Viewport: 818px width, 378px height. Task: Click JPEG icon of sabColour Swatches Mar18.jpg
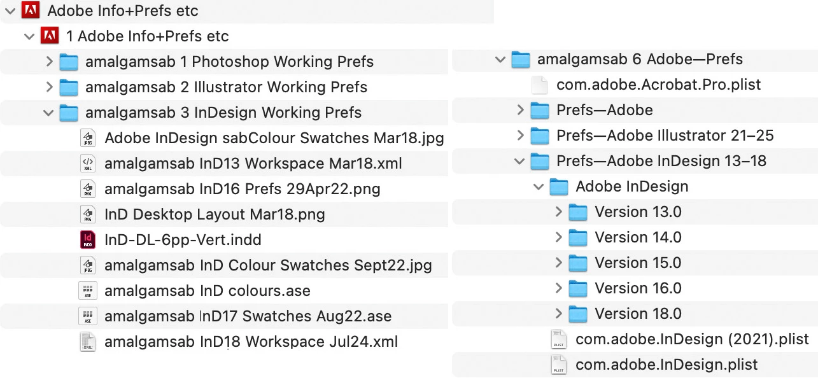tap(88, 137)
